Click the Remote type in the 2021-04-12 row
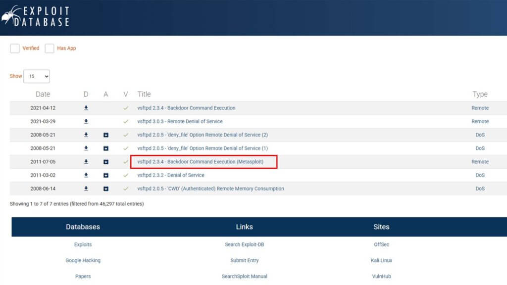Image resolution: width=507 pixels, height=285 pixels. [x=480, y=108]
